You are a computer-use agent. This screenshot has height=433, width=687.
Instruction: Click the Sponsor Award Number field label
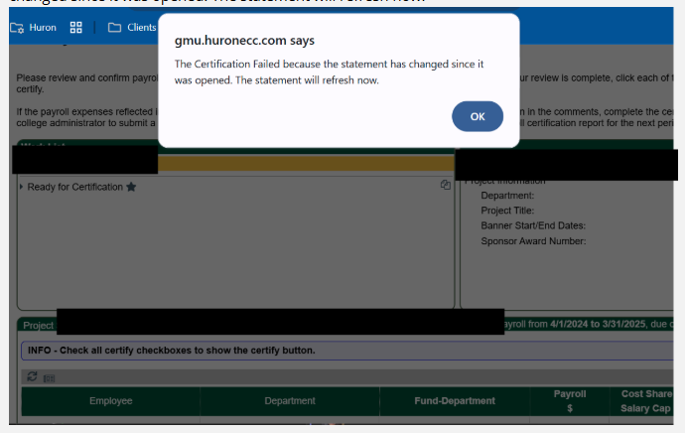533,240
